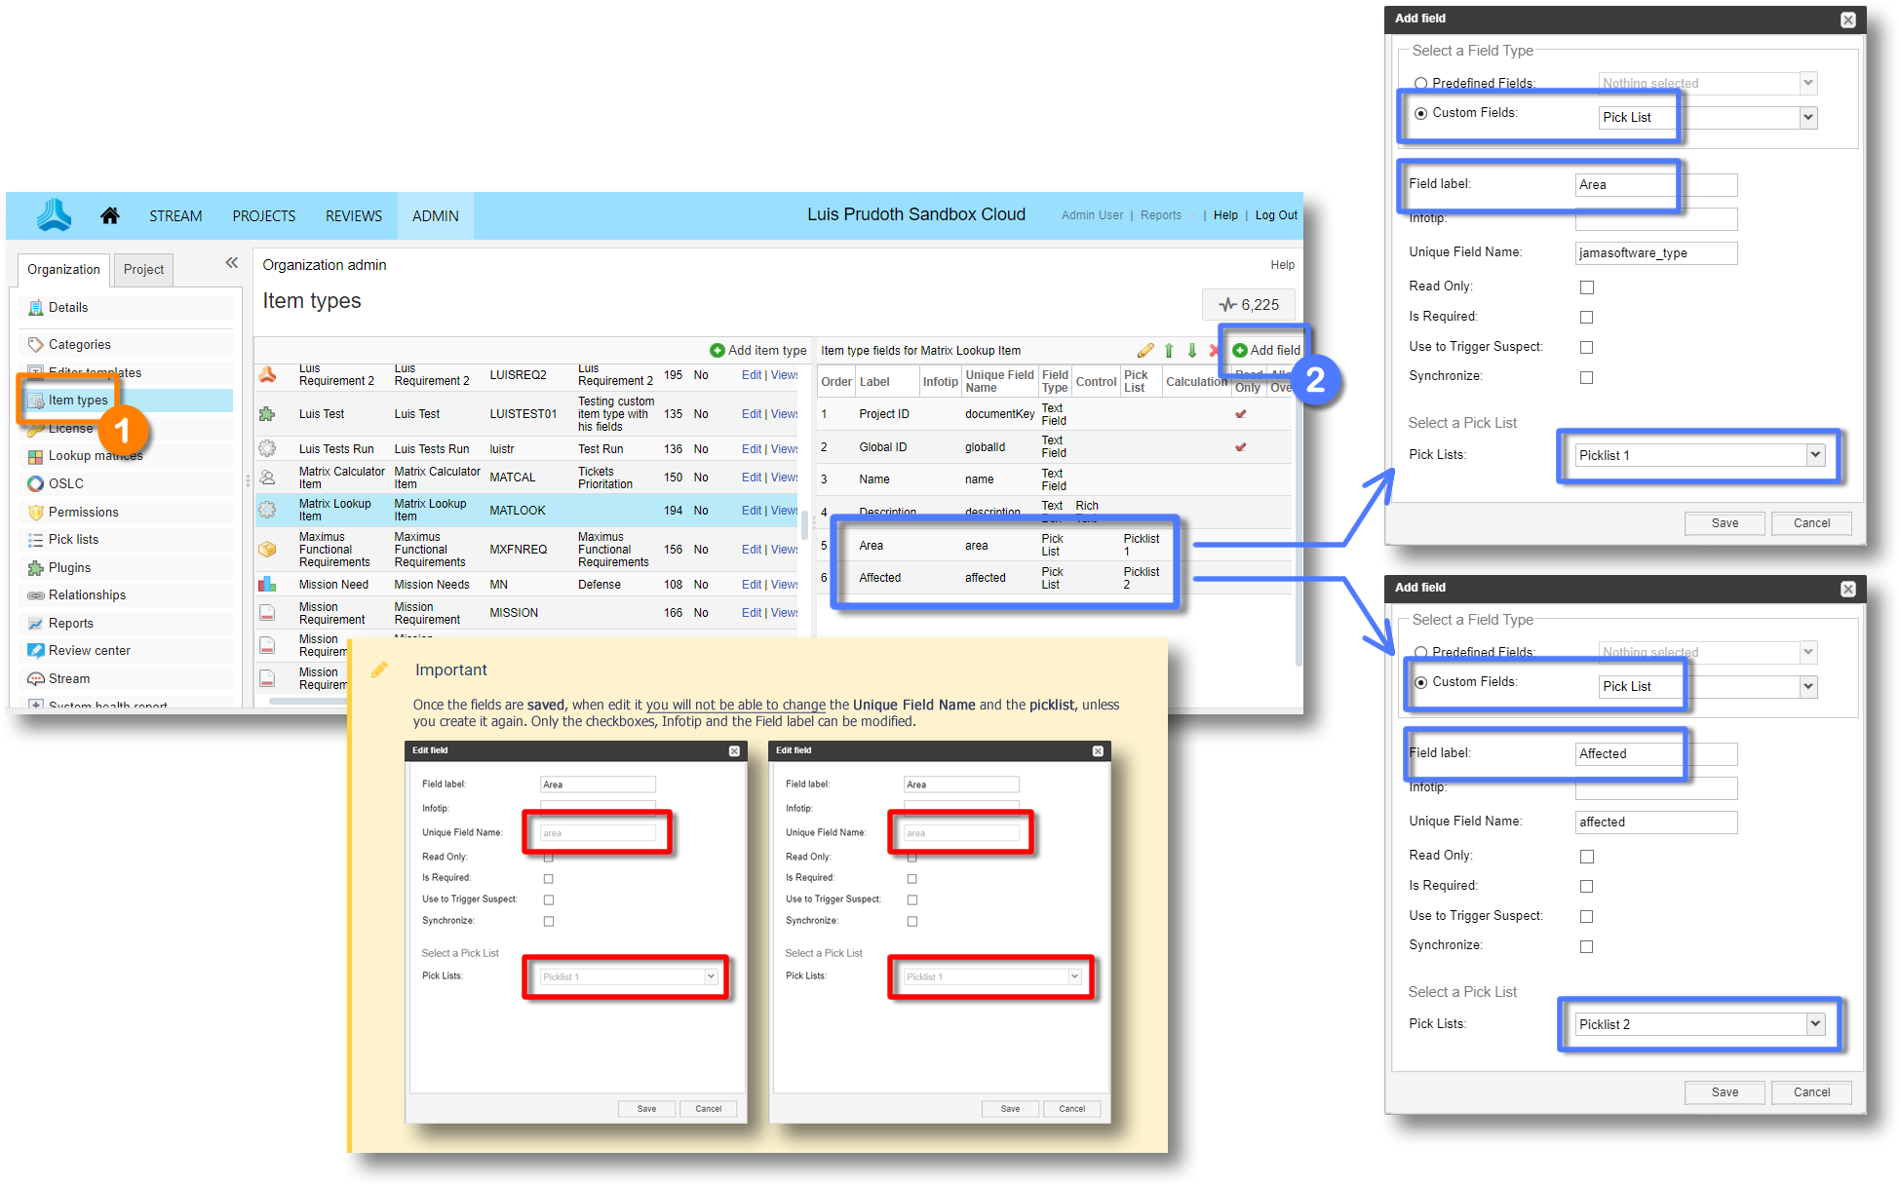
Task: Toggle Is Required checkbox in Affected dialog
Action: (1587, 886)
